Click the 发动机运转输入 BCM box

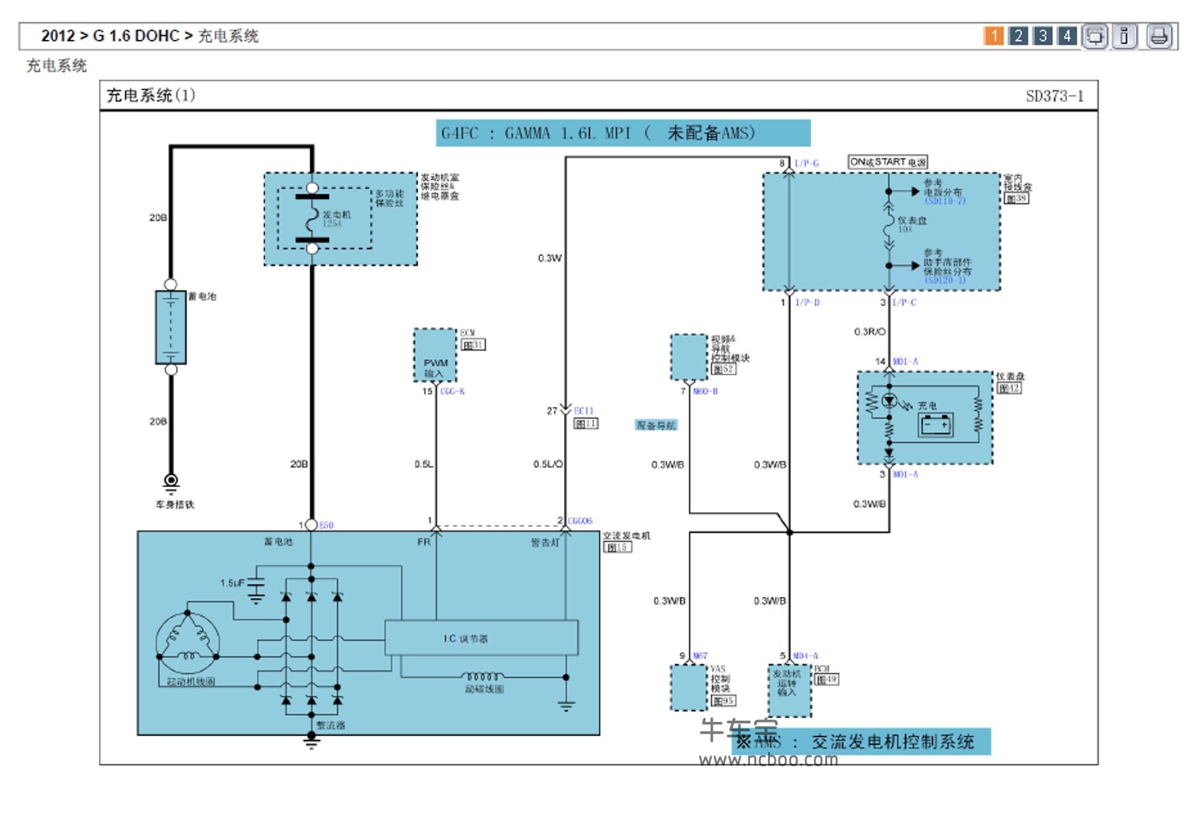790,690
